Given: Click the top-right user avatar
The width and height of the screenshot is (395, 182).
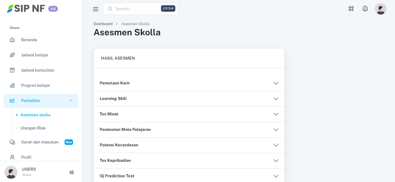Looking at the screenshot, I should pyautogui.click(x=380, y=9).
